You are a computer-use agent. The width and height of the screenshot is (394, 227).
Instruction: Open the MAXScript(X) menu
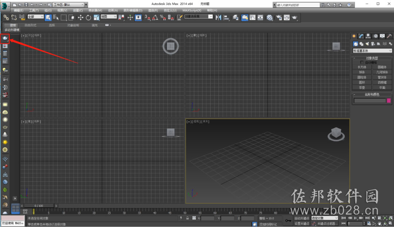tap(192, 10)
